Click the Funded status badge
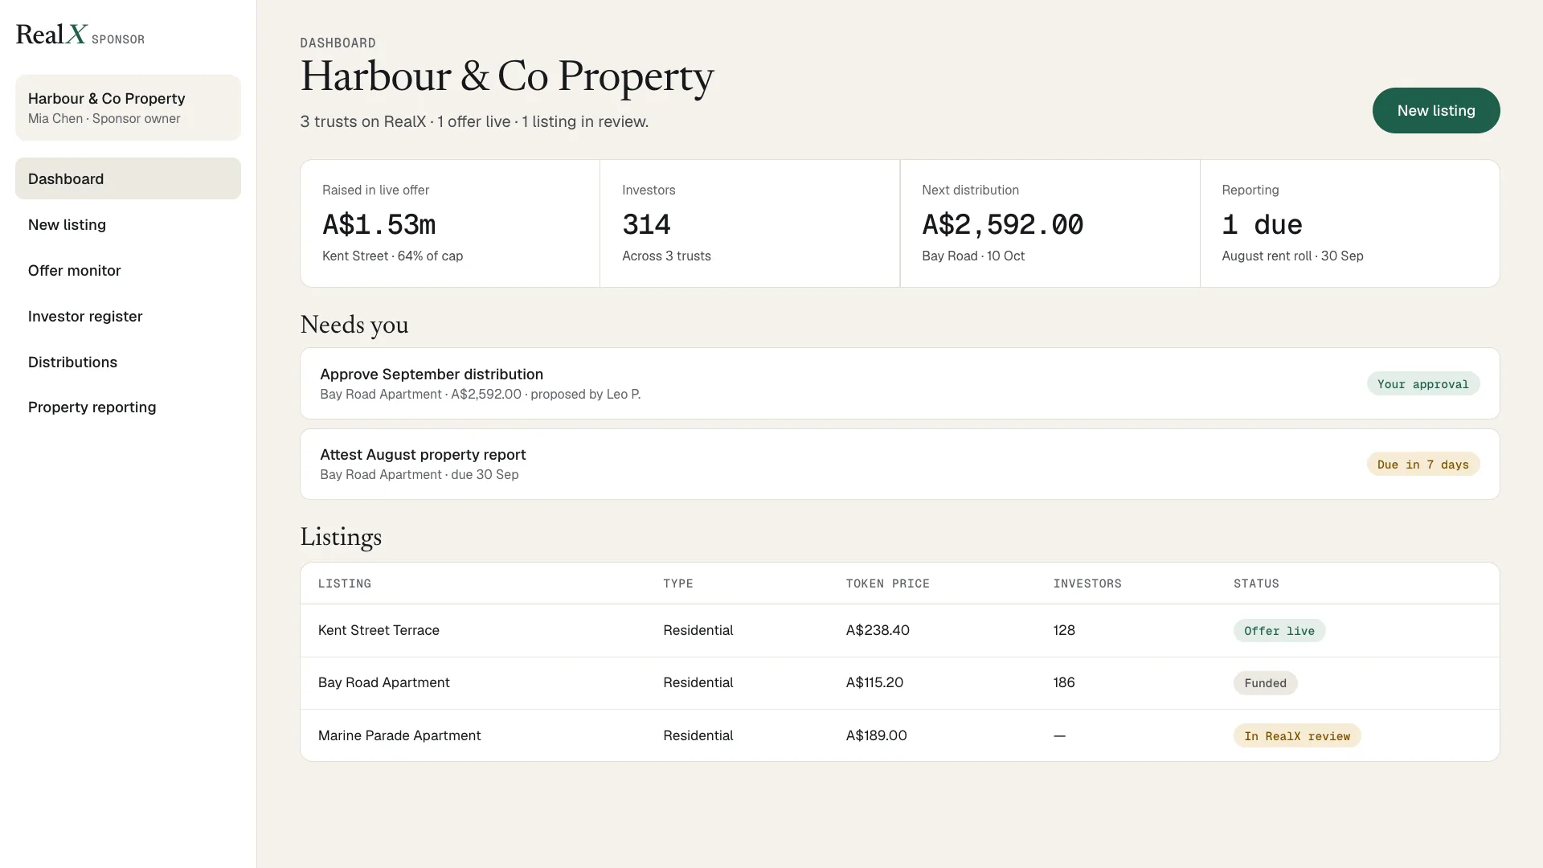1543x868 pixels. pos(1265,683)
